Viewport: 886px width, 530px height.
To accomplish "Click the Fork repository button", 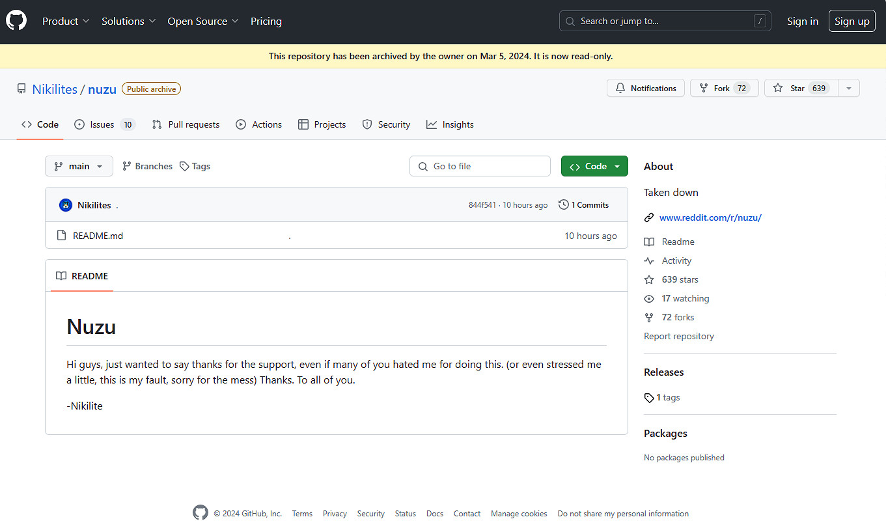I will click(724, 89).
